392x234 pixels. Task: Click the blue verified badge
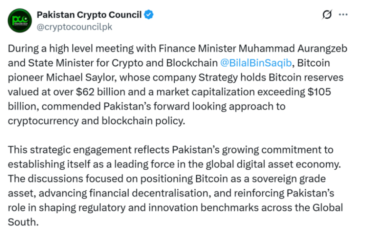coord(149,15)
